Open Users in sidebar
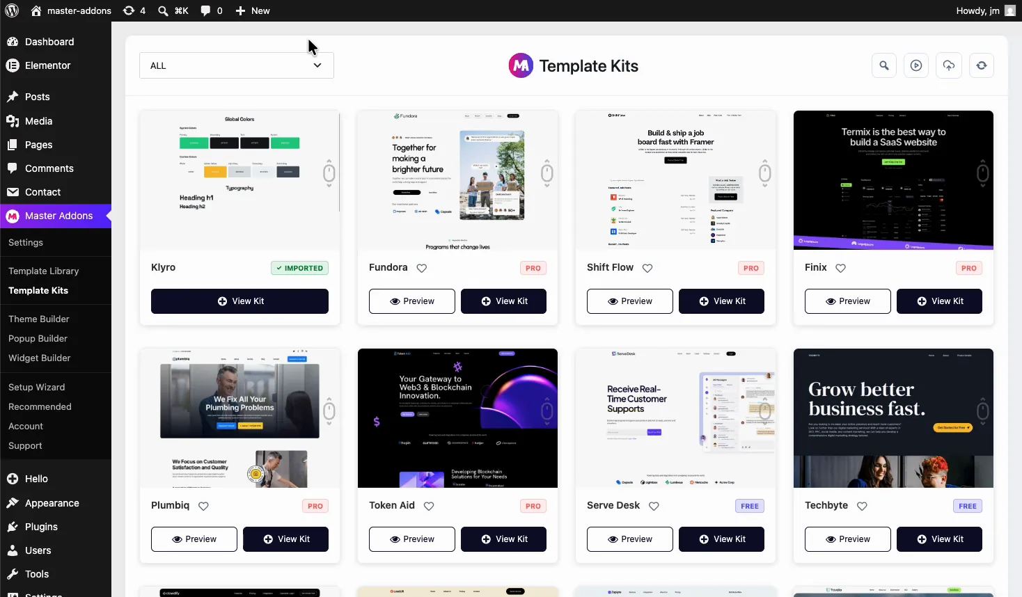The image size is (1022, 597). pyautogui.click(x=56, y=550)
